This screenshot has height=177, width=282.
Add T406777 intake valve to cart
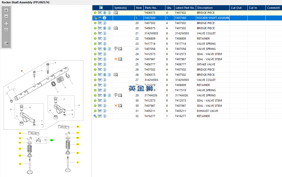[100, 64]
